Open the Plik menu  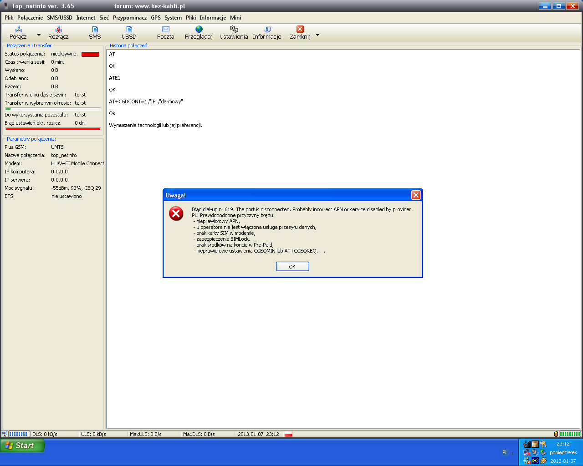click(x=9, y=18)
